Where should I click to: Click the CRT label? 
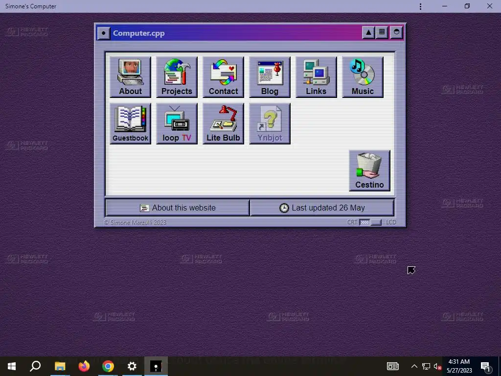[352, 222]
